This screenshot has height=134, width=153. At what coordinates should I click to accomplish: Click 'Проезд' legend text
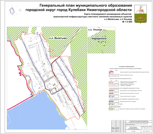(121, 104)
